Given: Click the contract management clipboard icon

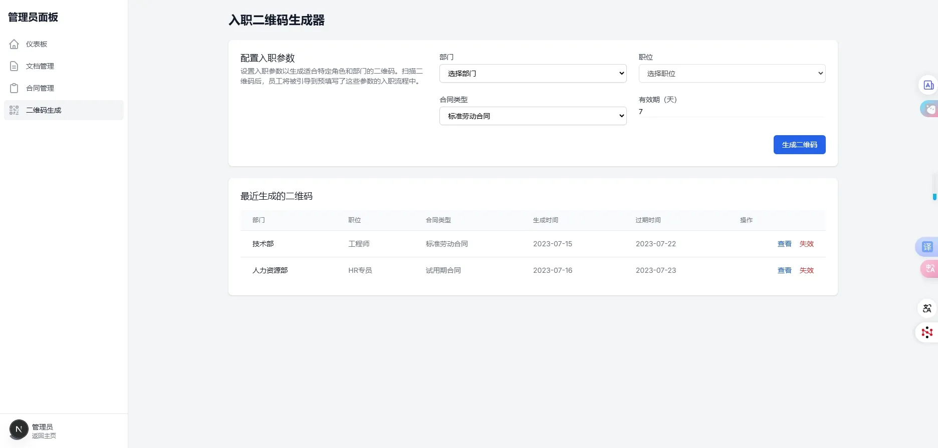Looking at the screenshot, I should click(x=14, y=88).
